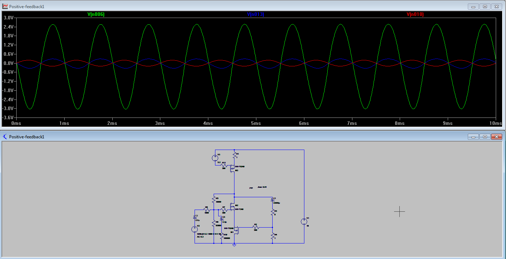Viewport: 506px width, 259px height.
Task: Click the .tran 0.01 simulation directive
Action: click(262, 187)
